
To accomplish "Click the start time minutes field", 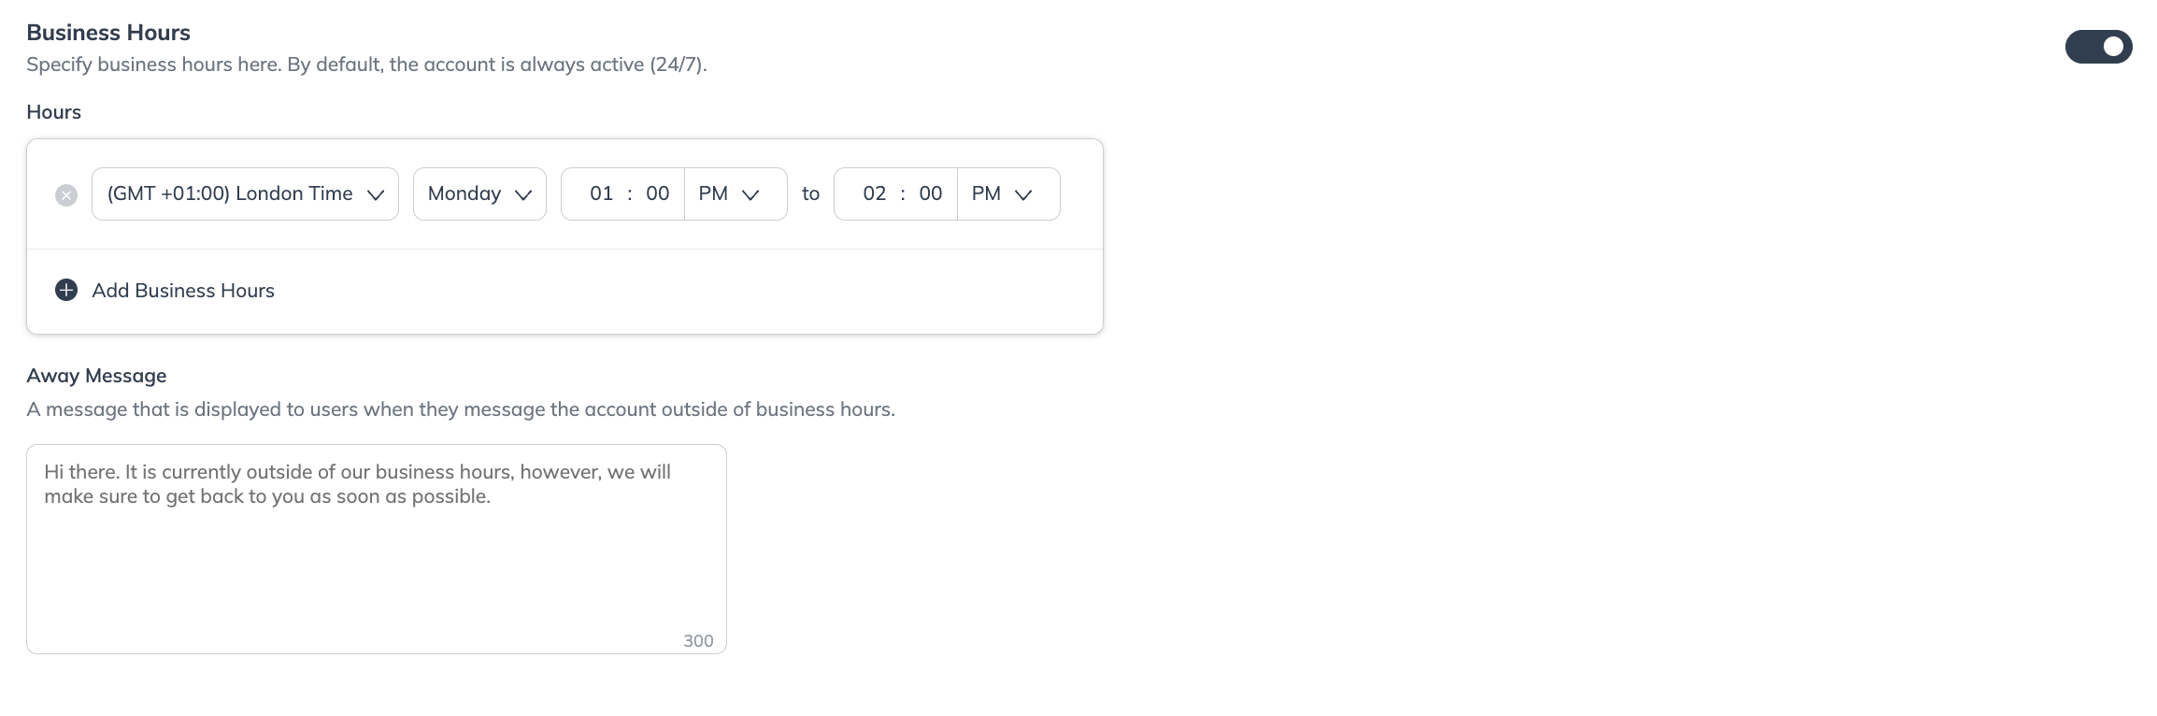I will [x=657, y=193].
